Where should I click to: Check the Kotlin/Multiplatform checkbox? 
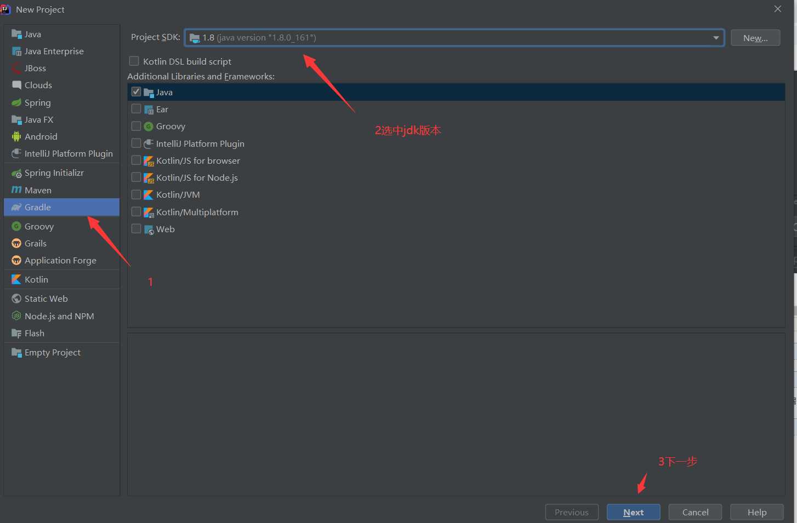coord(136,212)
